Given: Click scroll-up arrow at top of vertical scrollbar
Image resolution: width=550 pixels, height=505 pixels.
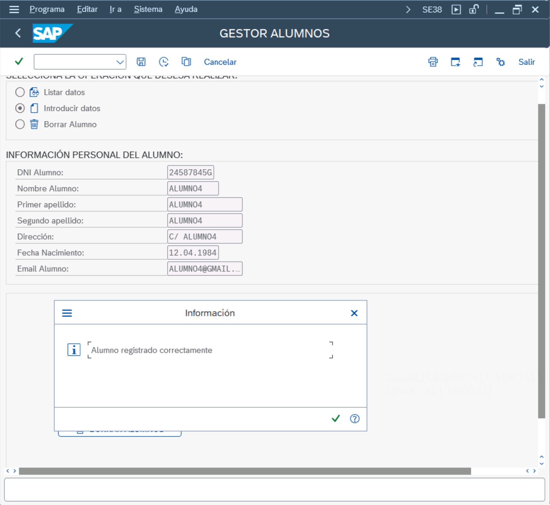Looking at the screenshot, I should (x=541, y=80).
